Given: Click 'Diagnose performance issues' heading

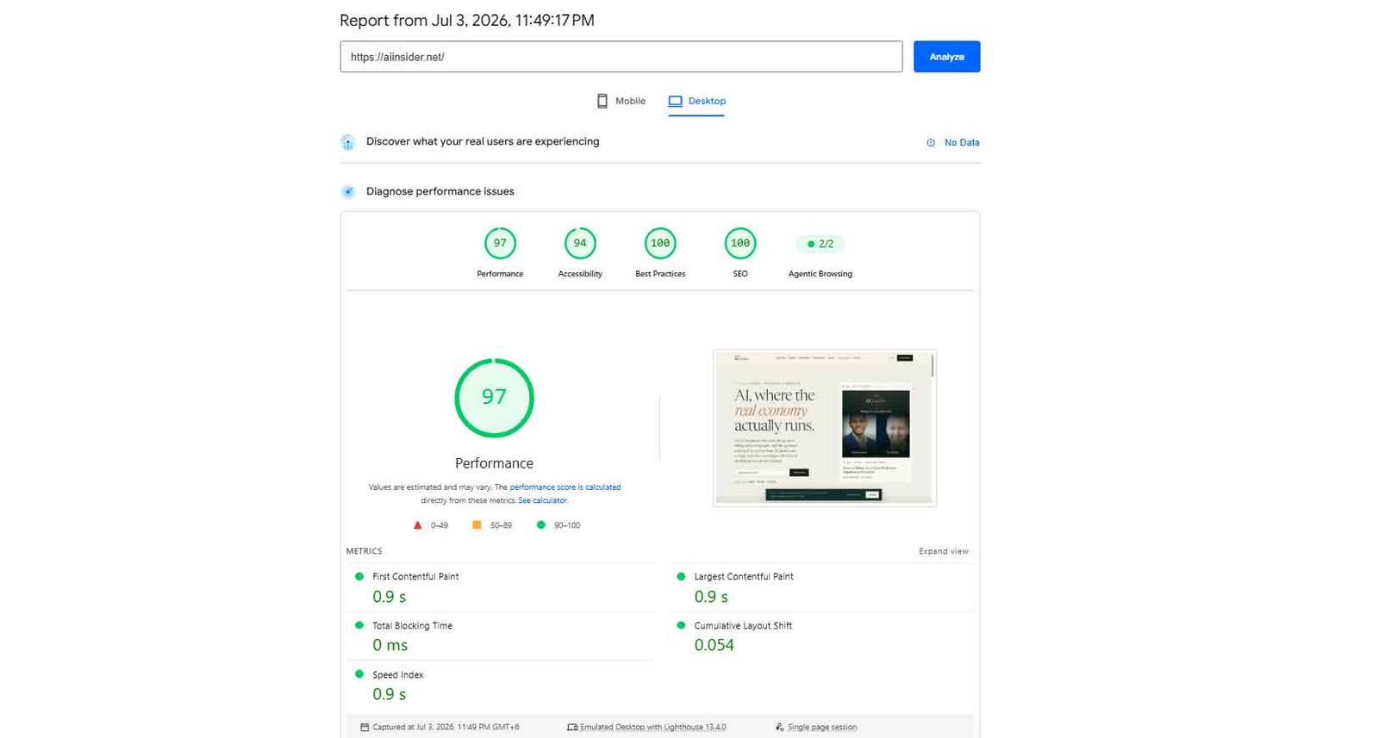Looking at the screenshot, I should click(x=440, y=191).
